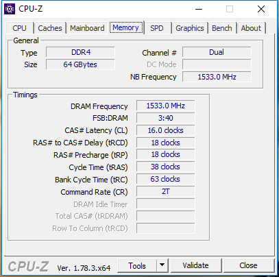This screenshot has height=277, width=279.
Task: Minimize the CPU-Z window
Action: tap(199, 9)
